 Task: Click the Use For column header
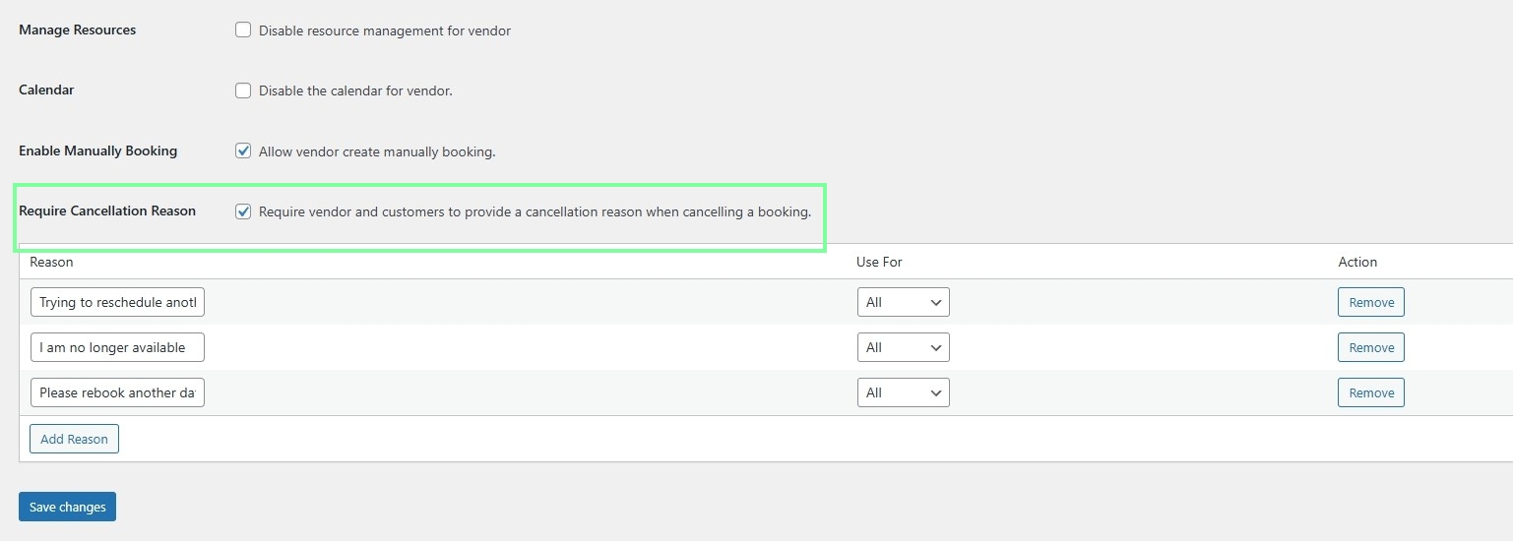[879, 262]
